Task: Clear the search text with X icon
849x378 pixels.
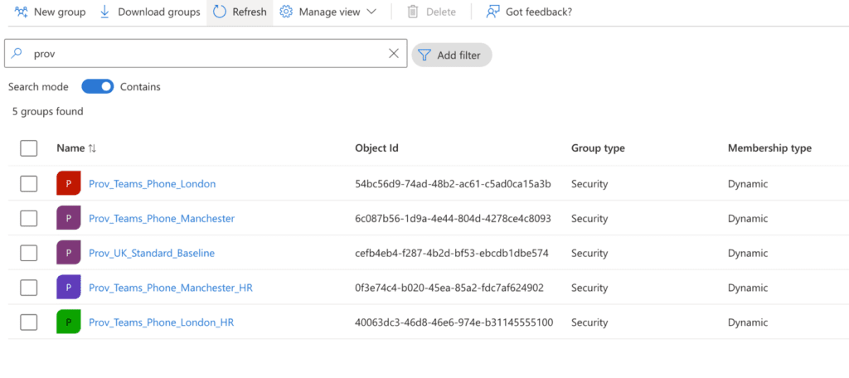Action: pos(394,53)
